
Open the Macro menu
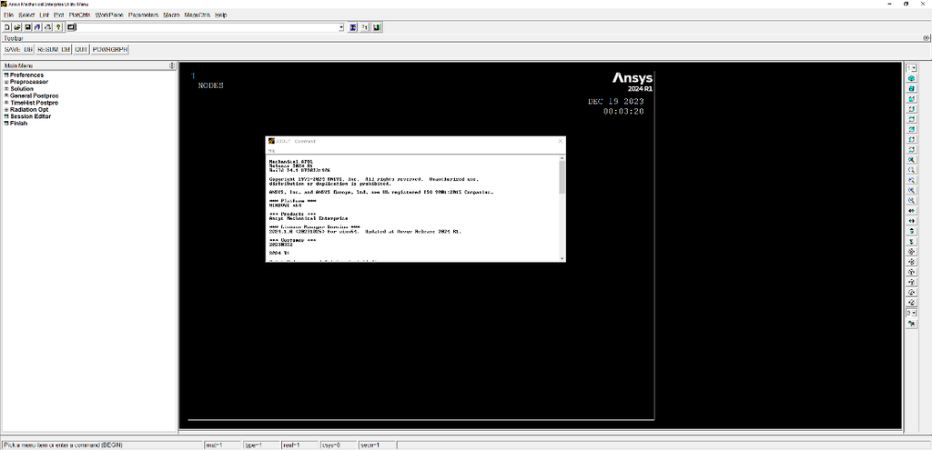[x=172, y=15]
